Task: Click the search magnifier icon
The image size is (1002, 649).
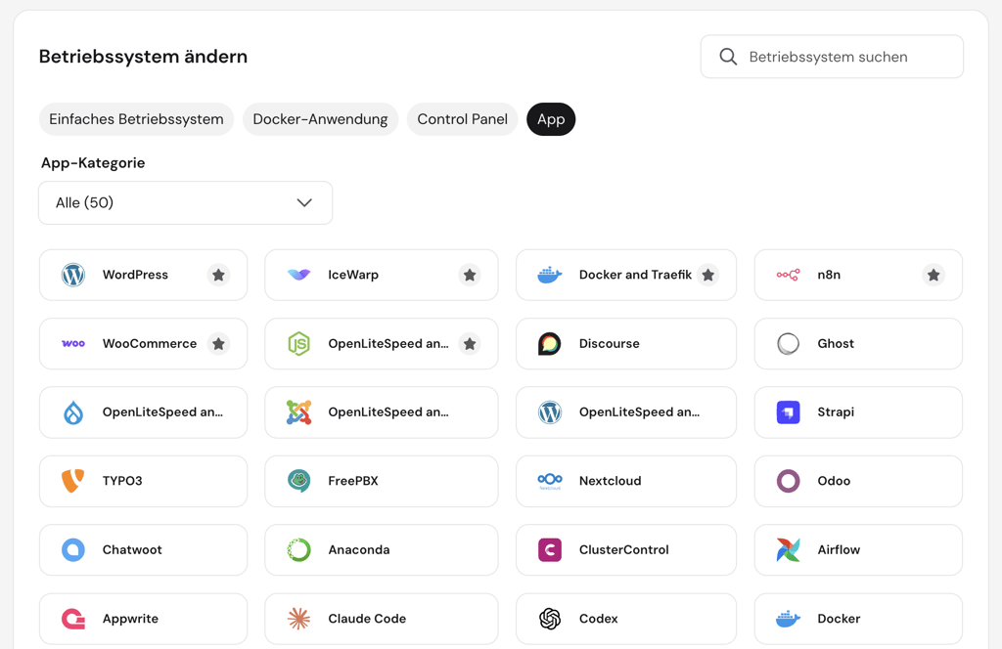Action: click(728, 57)
